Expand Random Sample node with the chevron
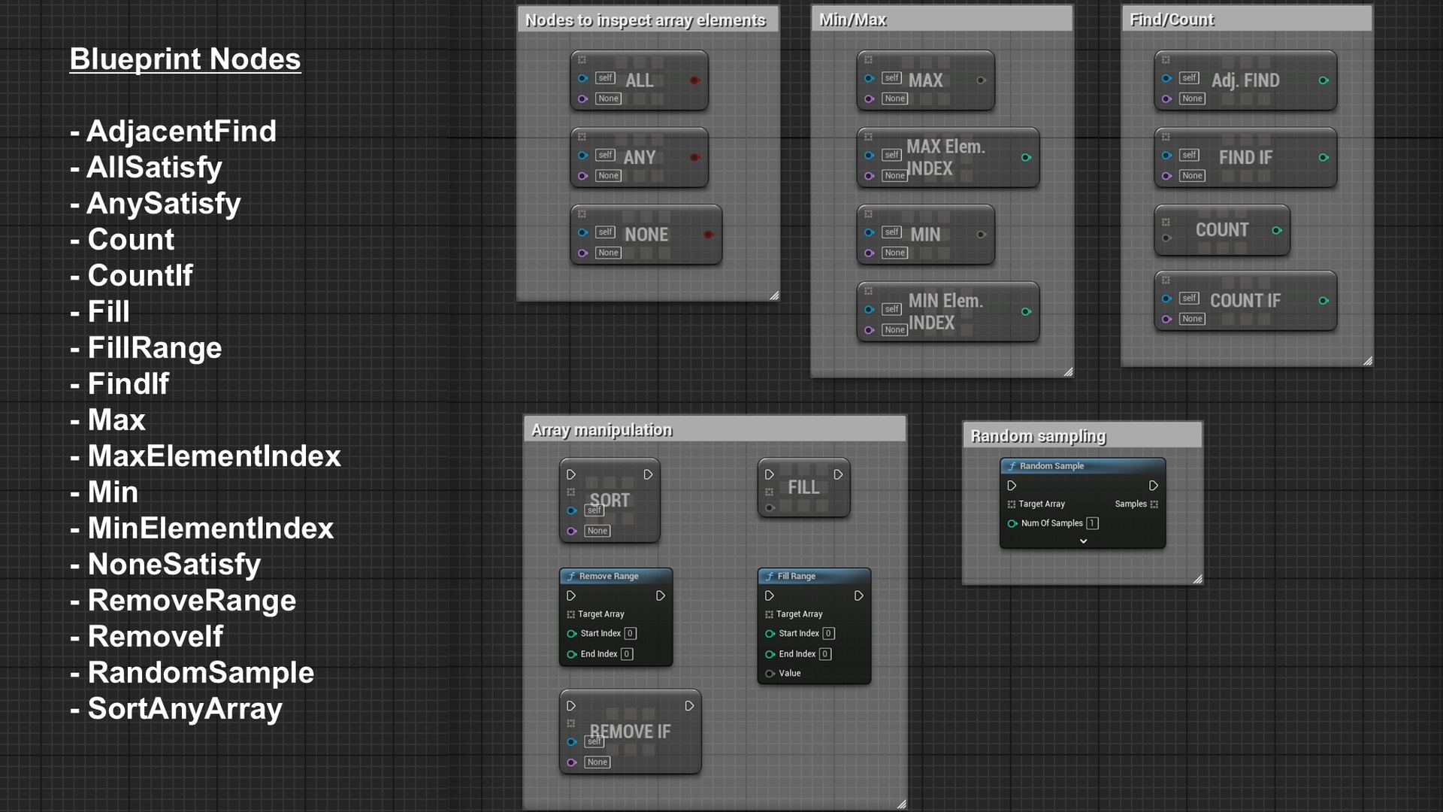The image size is (1443, 812). 1083,541
